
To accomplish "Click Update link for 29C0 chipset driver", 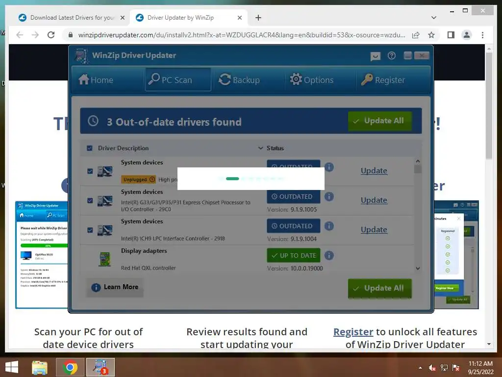I will [x=374, y=200].
